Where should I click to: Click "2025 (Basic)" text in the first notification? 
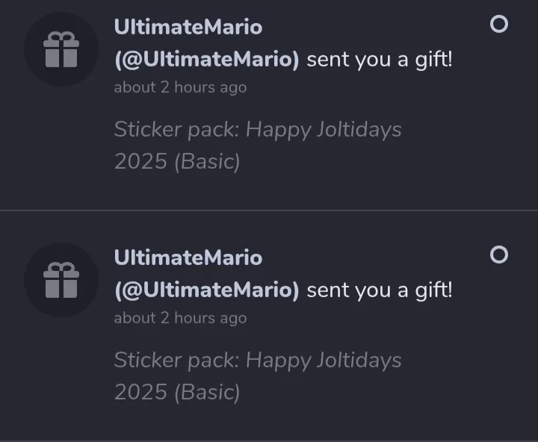click(x=177, y=162)
